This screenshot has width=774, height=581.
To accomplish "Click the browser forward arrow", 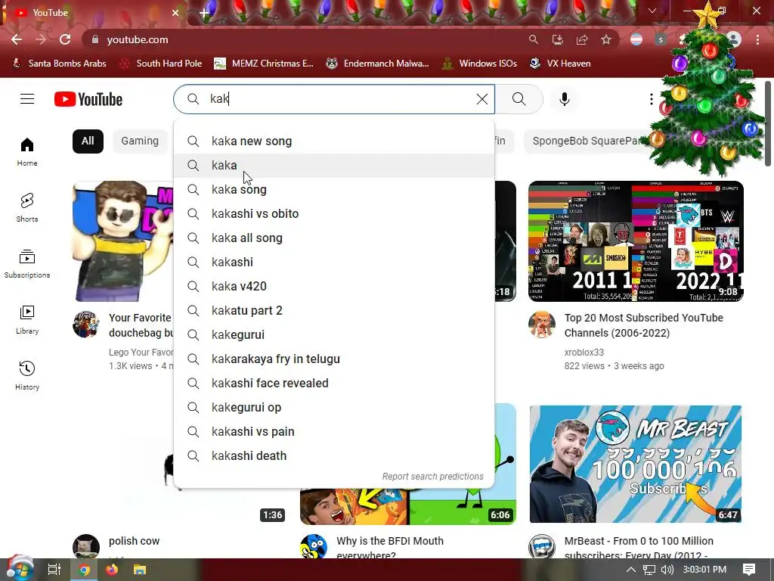I will [41, 39].
